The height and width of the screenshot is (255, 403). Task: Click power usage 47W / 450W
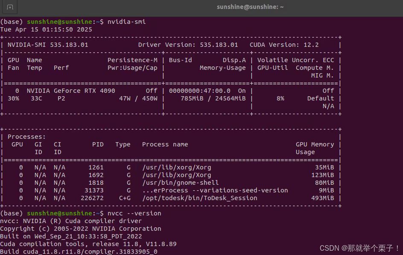coord(138,98)
